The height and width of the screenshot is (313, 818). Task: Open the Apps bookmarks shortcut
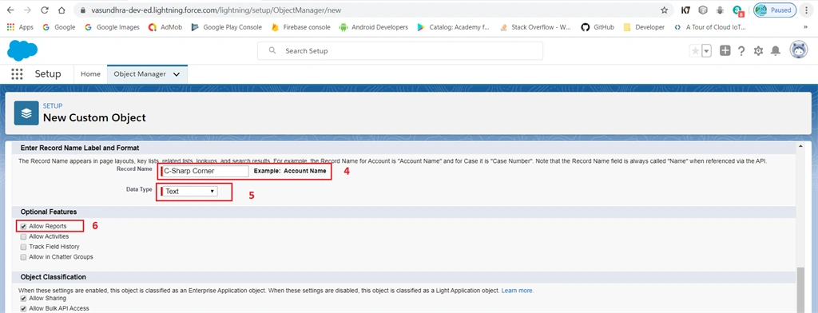[x=20, y=27]
